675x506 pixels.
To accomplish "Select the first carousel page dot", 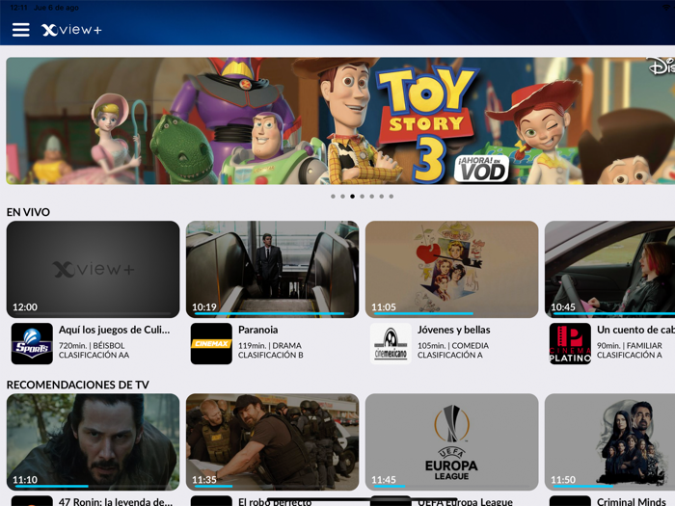I will click(333, 197).
